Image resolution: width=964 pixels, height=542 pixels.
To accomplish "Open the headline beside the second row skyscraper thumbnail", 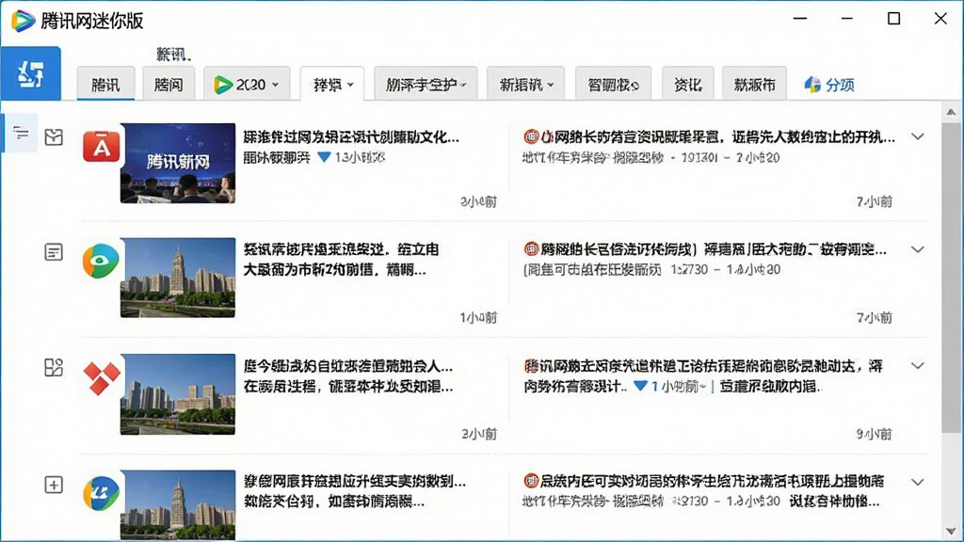I will [x=341, y=260].
